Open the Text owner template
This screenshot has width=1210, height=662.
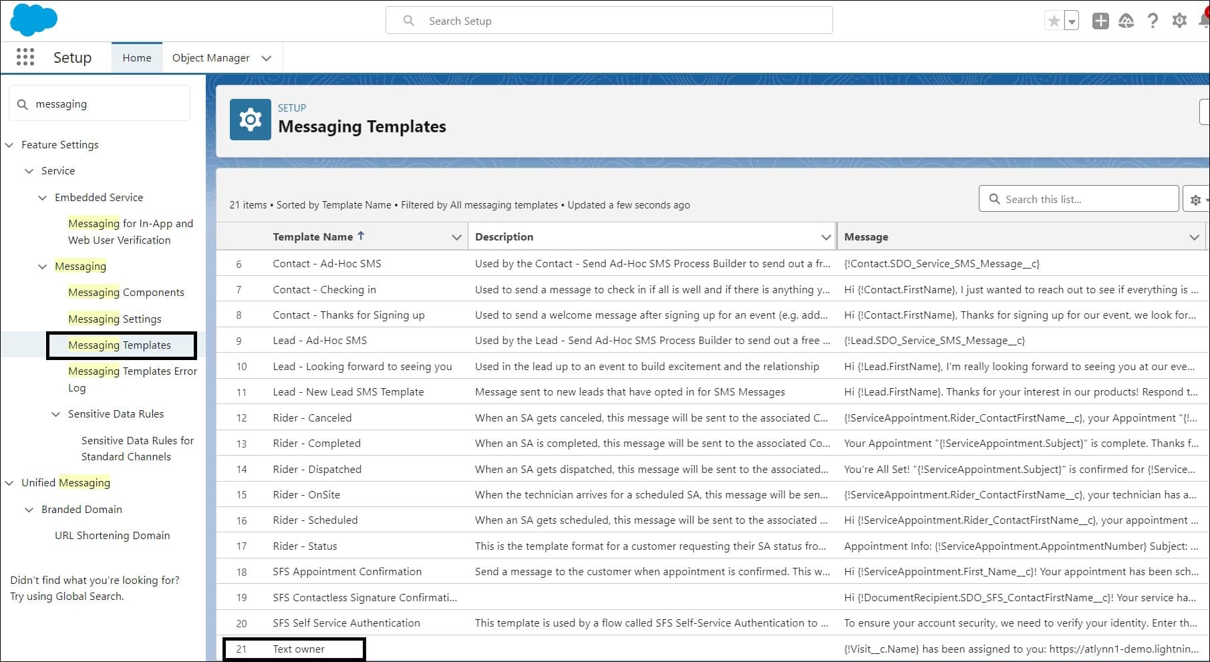[x=299, y=649]
